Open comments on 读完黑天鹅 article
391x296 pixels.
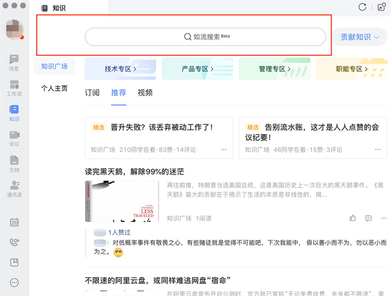click(368, 218)
